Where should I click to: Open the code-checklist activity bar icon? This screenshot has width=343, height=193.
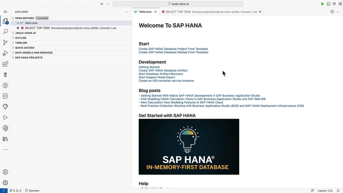(x=5, y=96)
